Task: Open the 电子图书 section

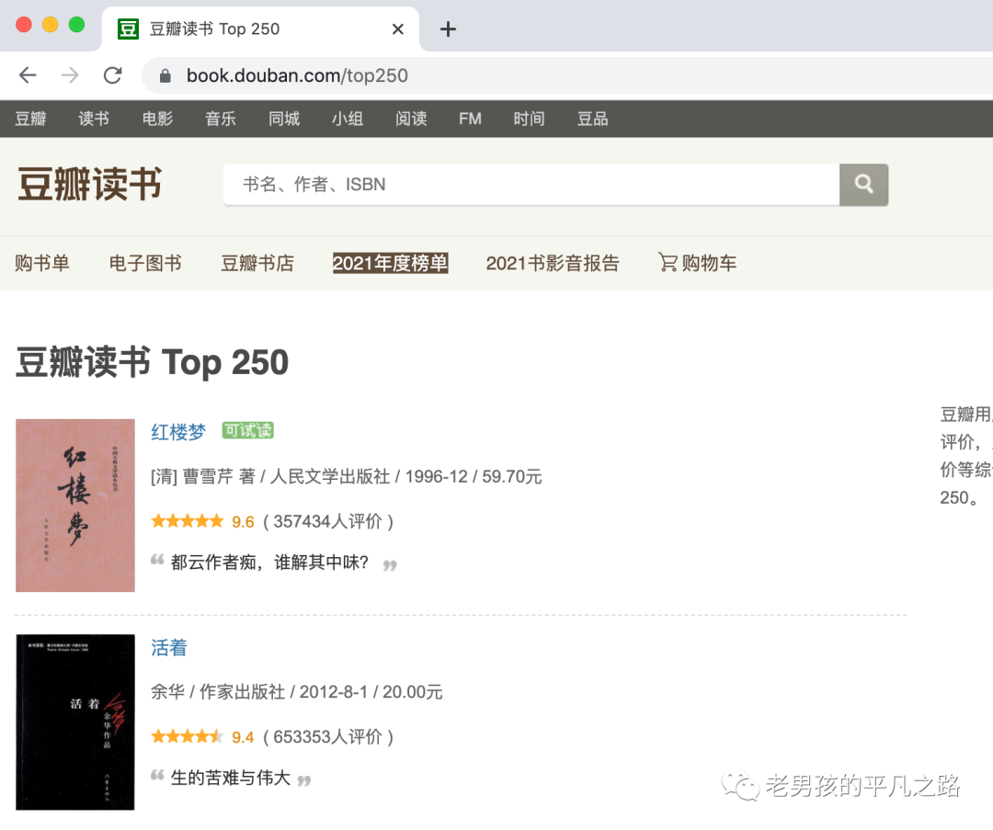Action: (x=144, y=262)
